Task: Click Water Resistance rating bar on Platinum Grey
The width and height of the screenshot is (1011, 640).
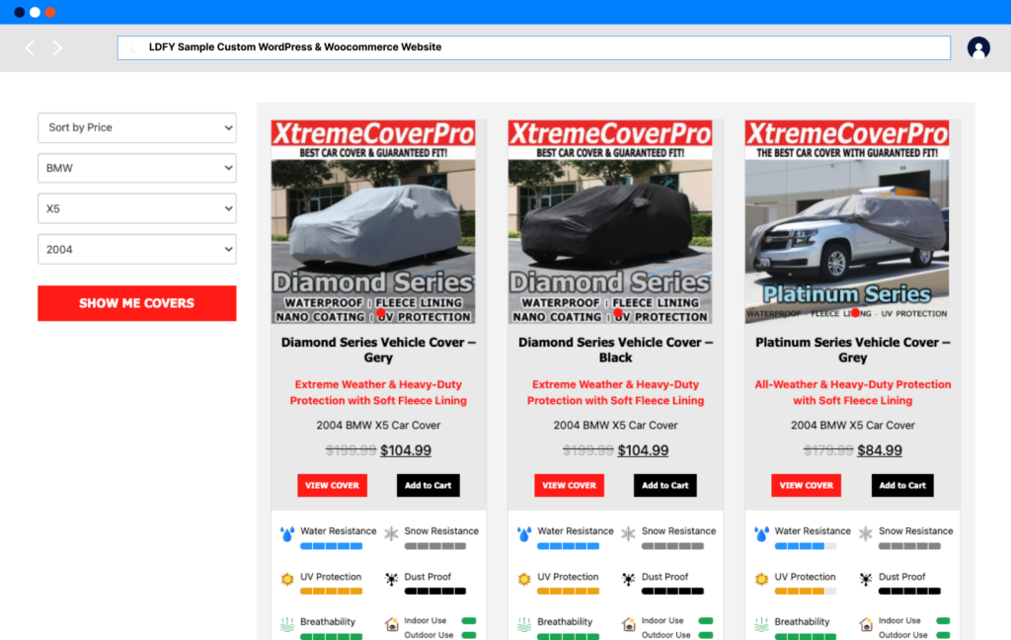Action: [x=806, y=546]
